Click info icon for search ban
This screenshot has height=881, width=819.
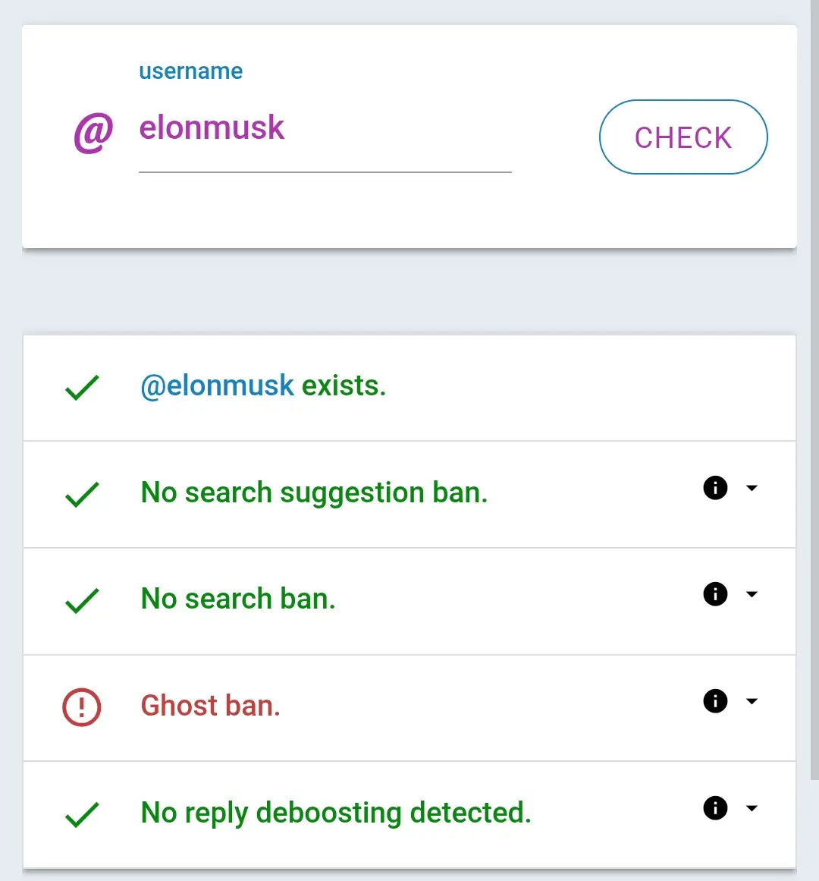[715, 594]
